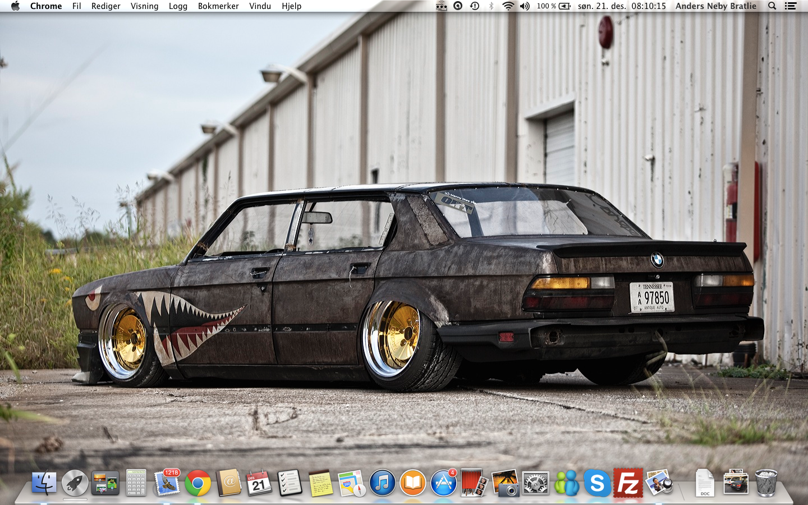Open the Rediger menu
The height and width of the screenshot is (505, 808).
(x=106, y=6)
